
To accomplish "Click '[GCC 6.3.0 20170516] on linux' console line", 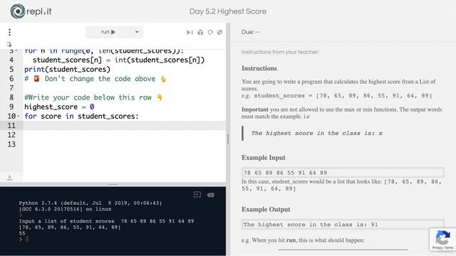I will 65,209.
